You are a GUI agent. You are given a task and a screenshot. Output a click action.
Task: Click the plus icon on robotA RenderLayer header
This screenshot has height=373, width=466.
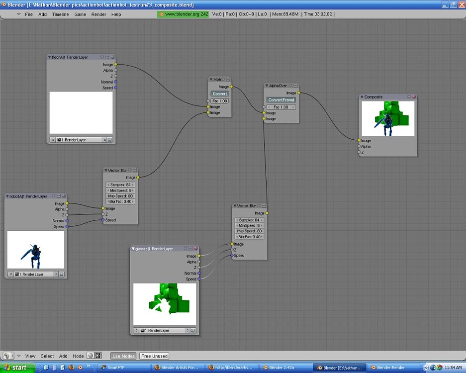pos(54,196)
